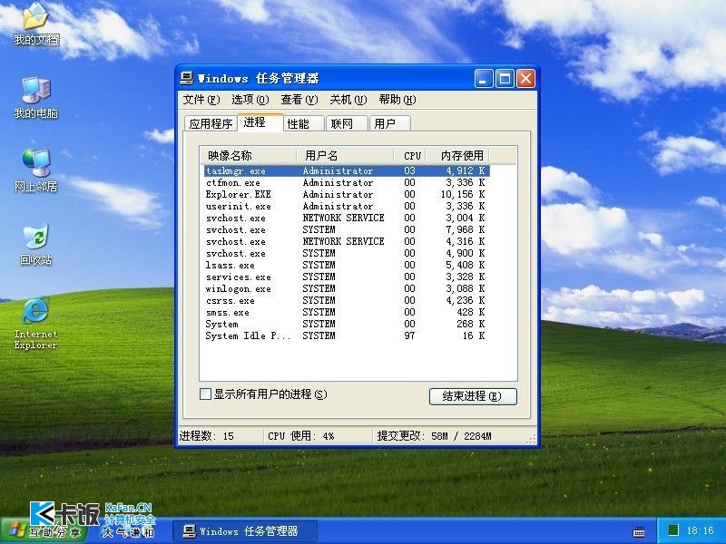The width and height of the screenshot is (726, 544).
Task: Select the taskmgr.exe process row
Action: (x=347, y=170)
